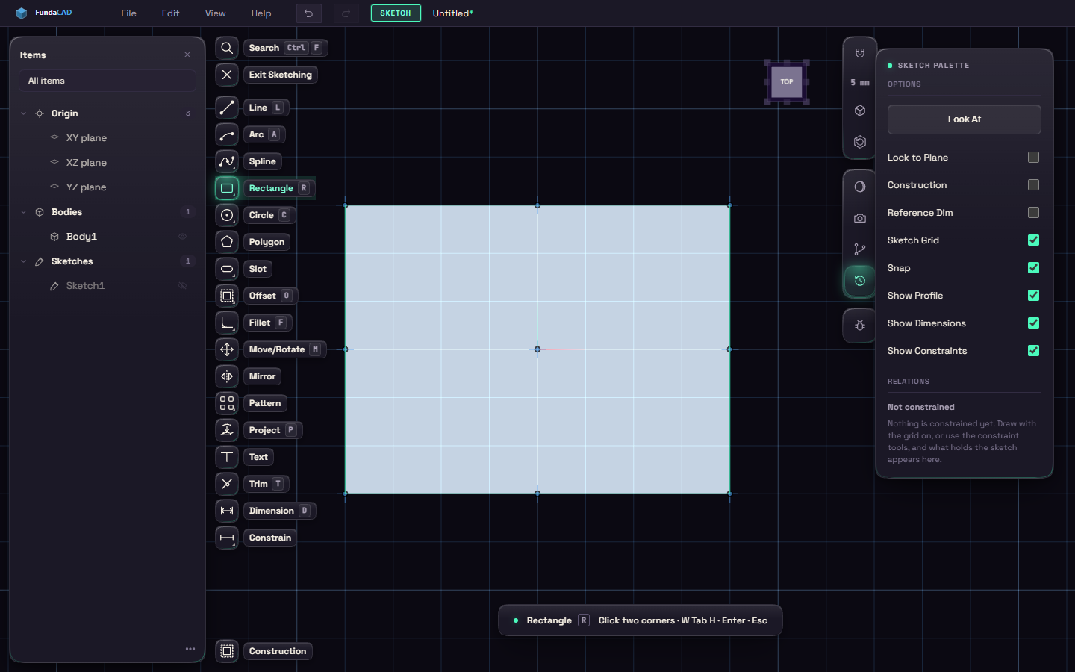Click the Exit Sketching label button
The height and width of the screenshot is (672, 1075).
(281, 75)
